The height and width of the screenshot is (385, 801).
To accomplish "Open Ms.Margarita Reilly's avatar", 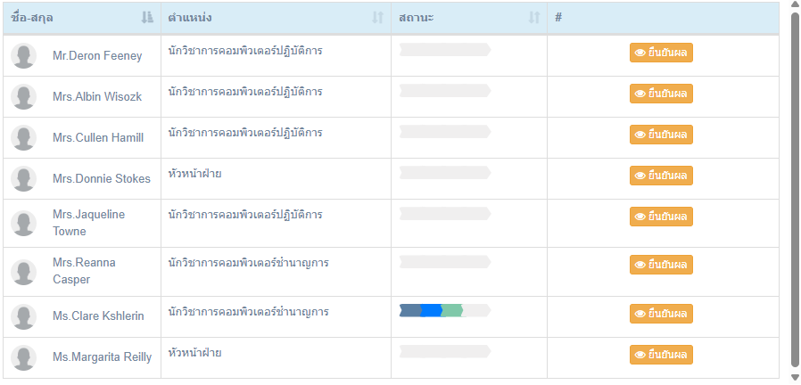I will coord(23,357).
